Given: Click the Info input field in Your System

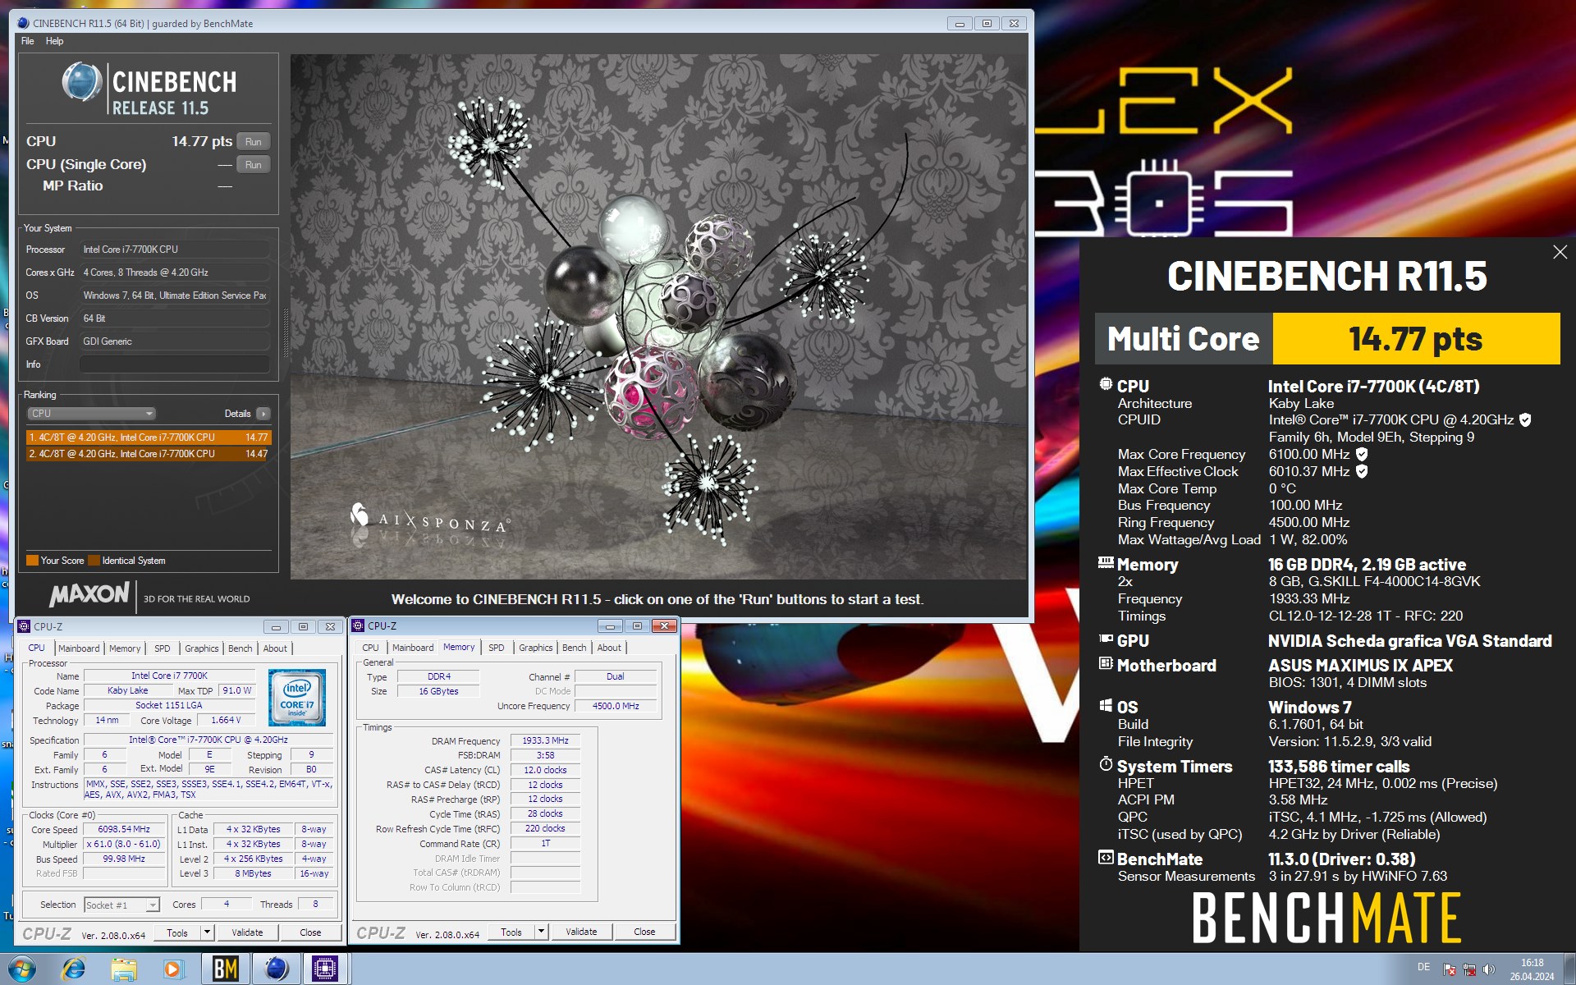Looking at the screenshot, I should pyautogui.click(x=175, y=364).
